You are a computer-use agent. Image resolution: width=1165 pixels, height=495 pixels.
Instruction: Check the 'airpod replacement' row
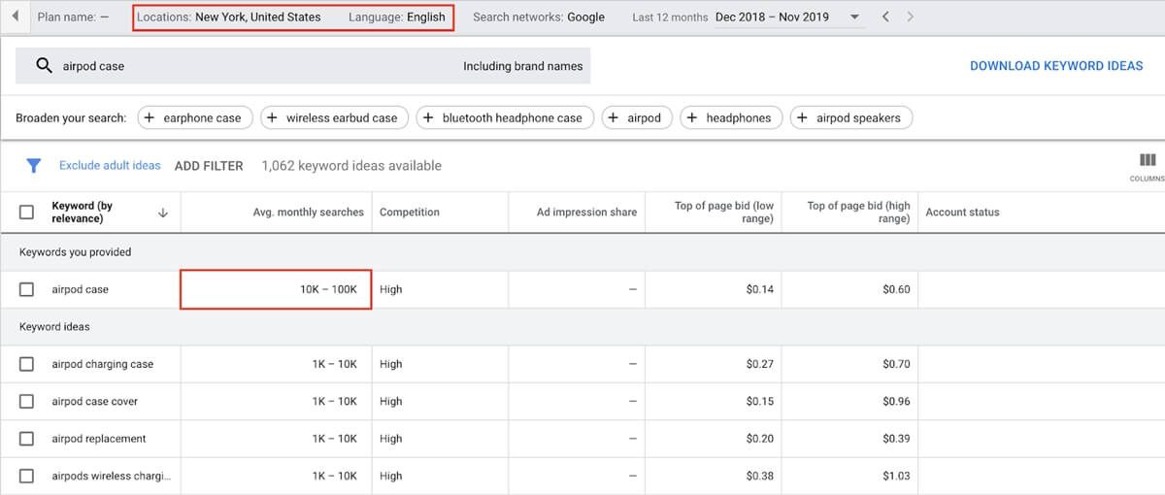[27, 439]
